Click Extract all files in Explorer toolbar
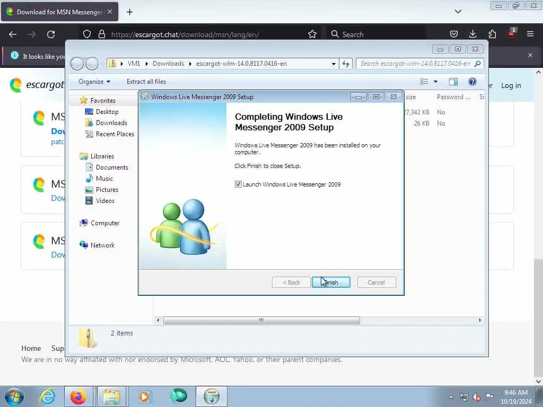 146,81
